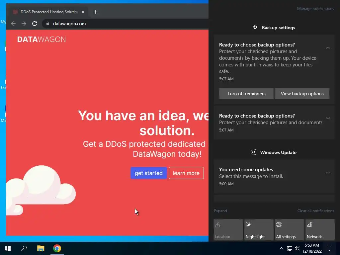Open the collapsed backup notification at 5:07 AM

tap(274, 123)
